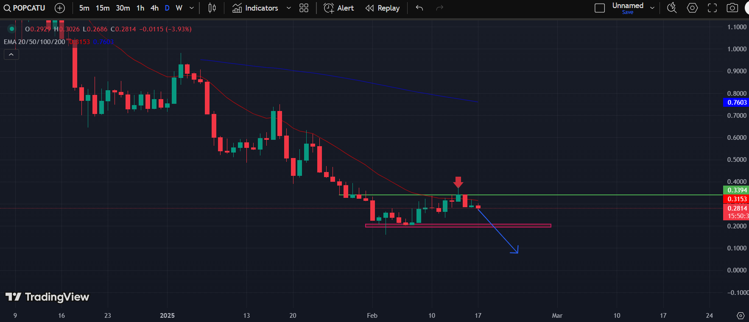Click the Mar date axis label
This screenshot has width=749, height=322.
(x=557, y=316)
